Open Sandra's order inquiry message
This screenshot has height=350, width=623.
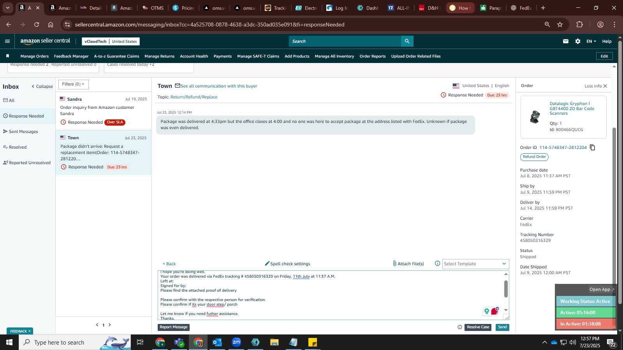pyautogui.click(x=104, y=110)
